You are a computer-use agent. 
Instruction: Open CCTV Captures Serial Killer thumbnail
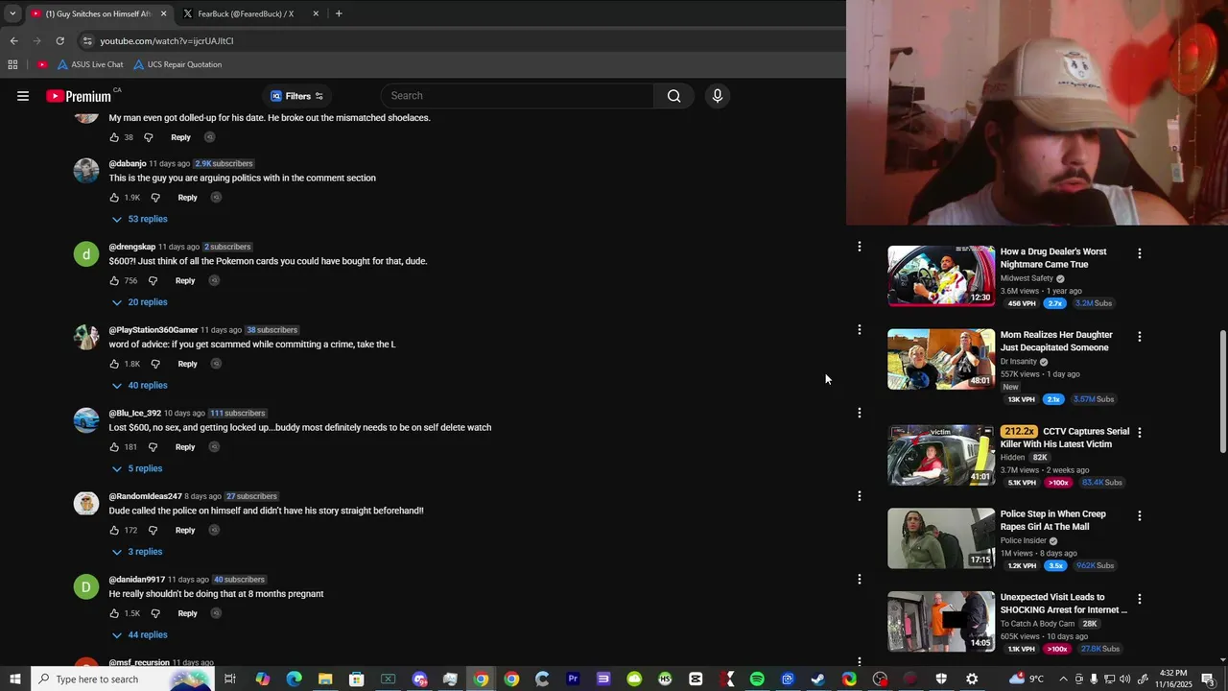coord(941,455)
